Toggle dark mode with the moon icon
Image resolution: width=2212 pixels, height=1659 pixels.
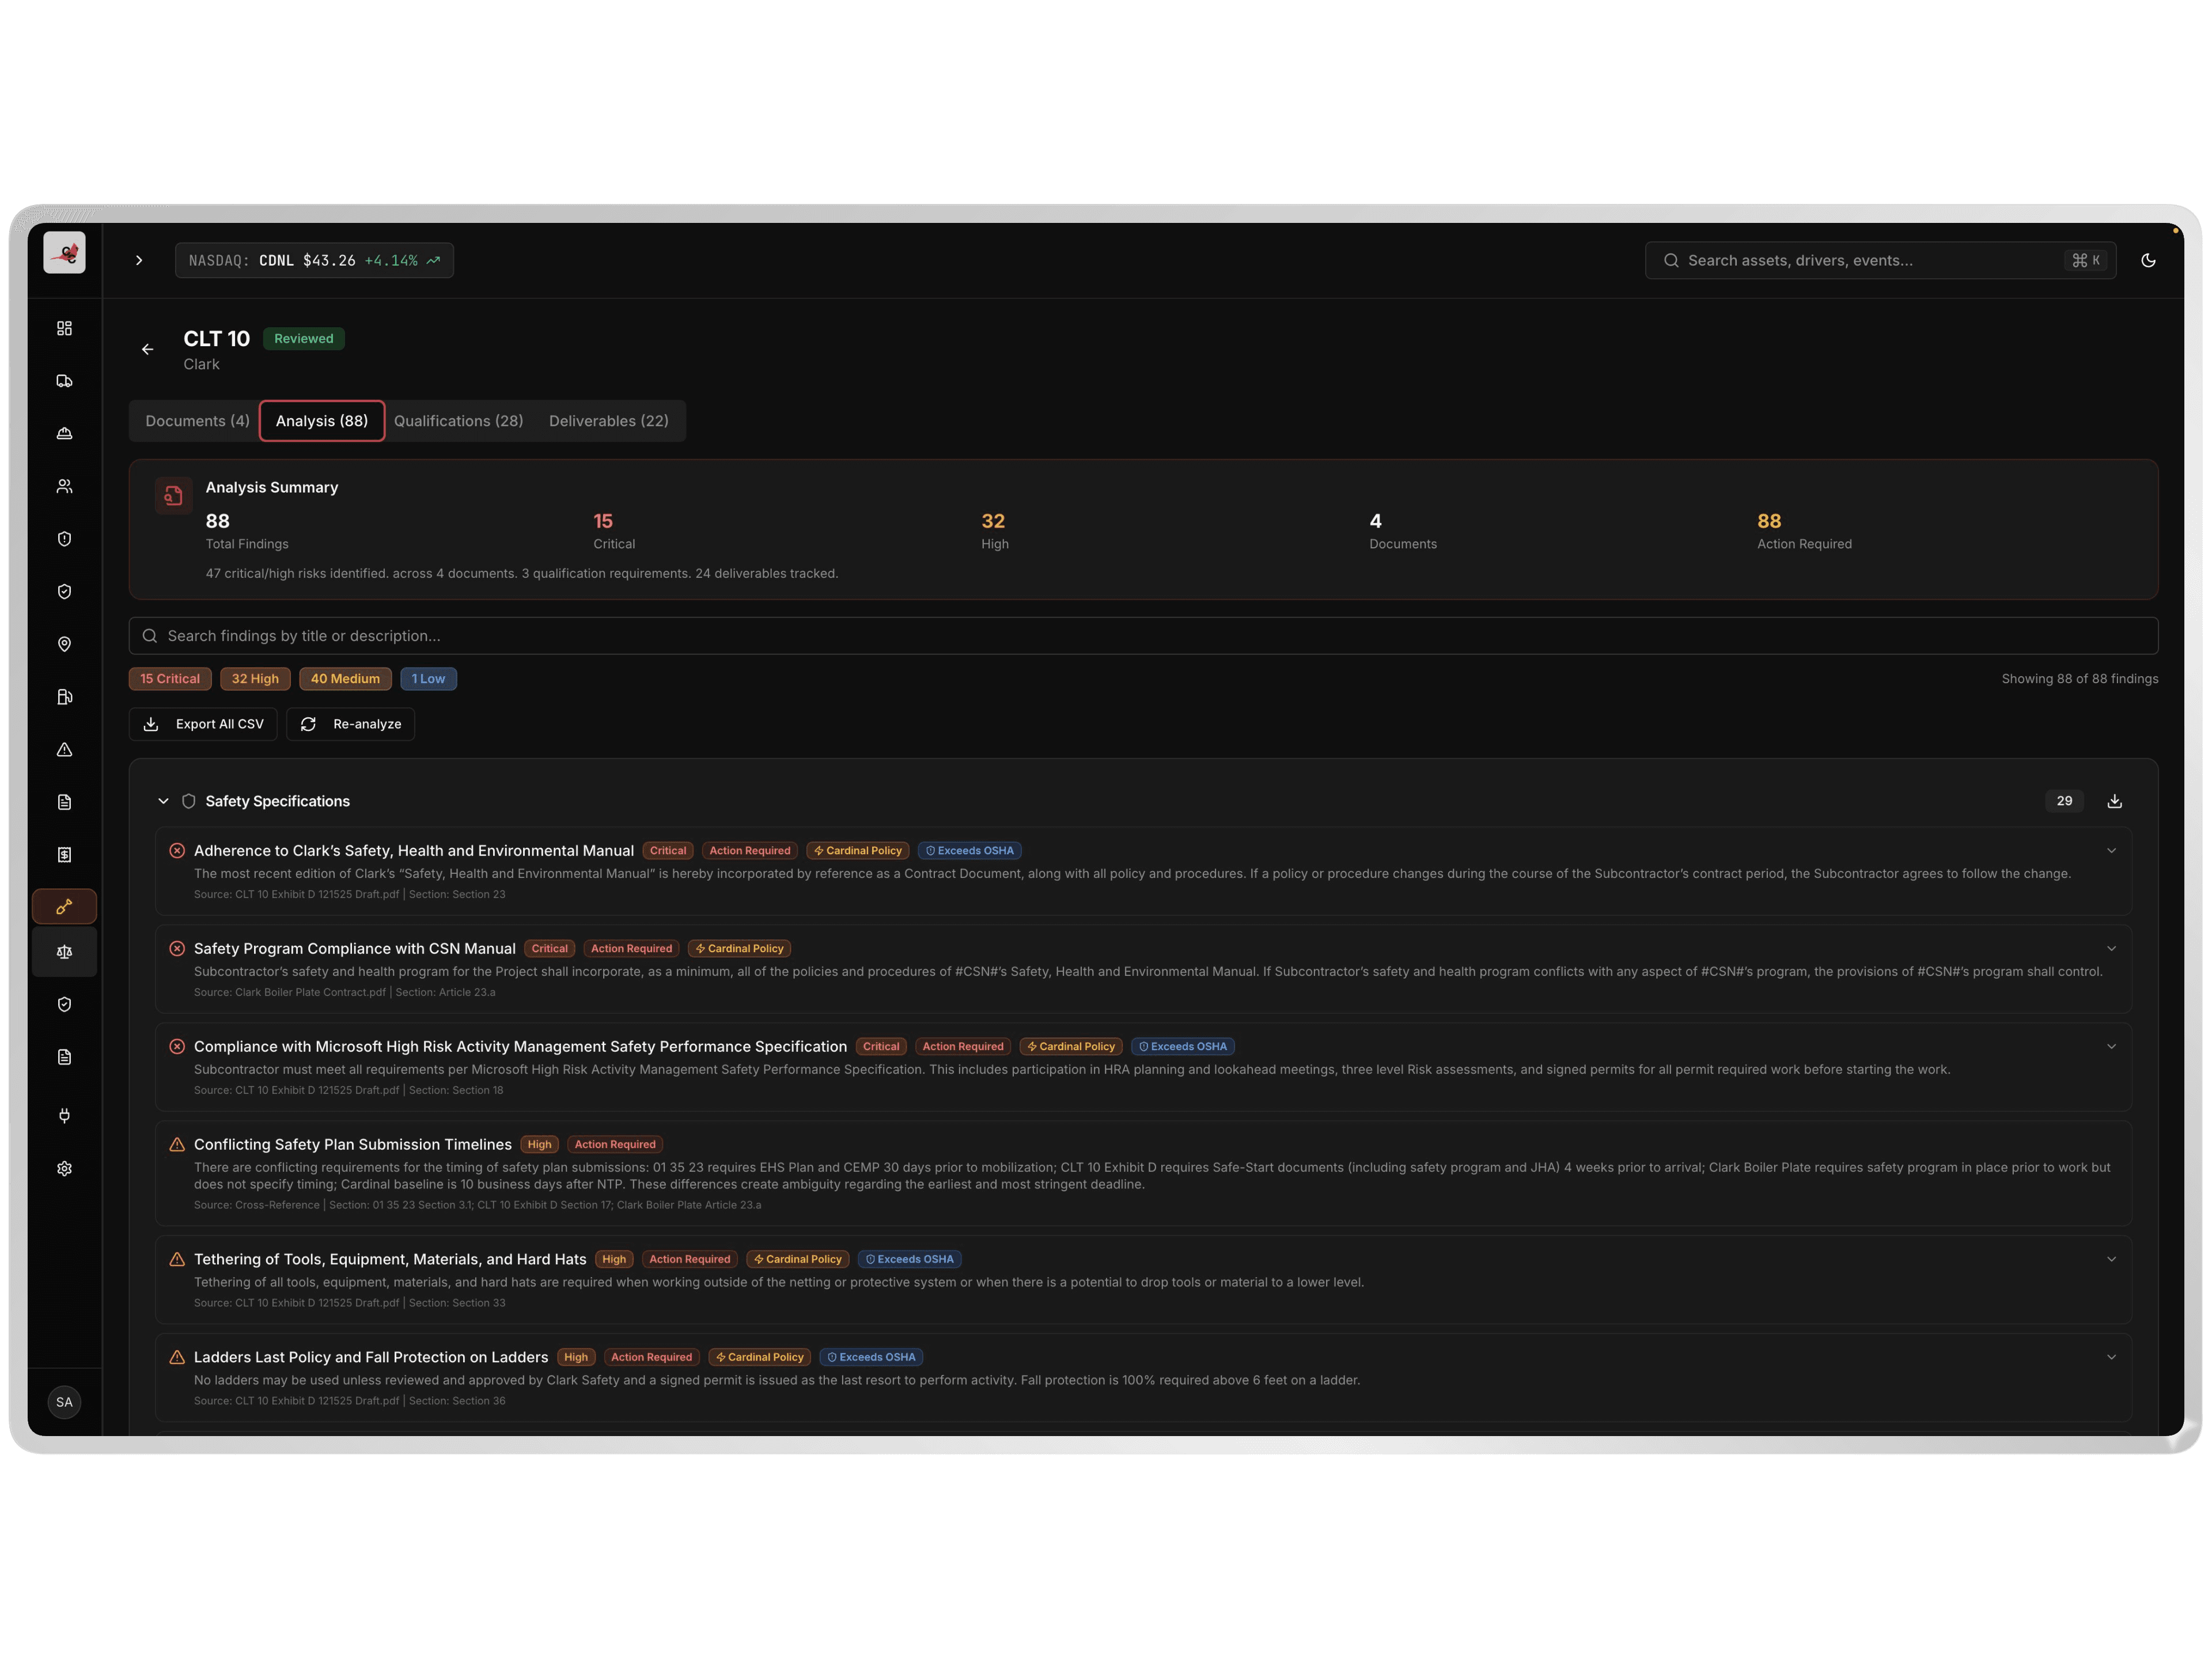[2148, 260]
